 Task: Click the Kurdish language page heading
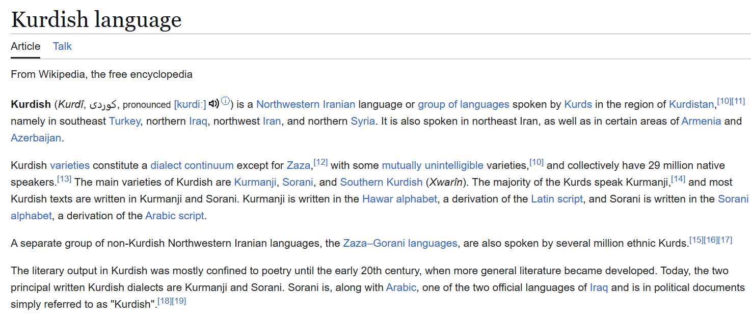pos(96,19)
